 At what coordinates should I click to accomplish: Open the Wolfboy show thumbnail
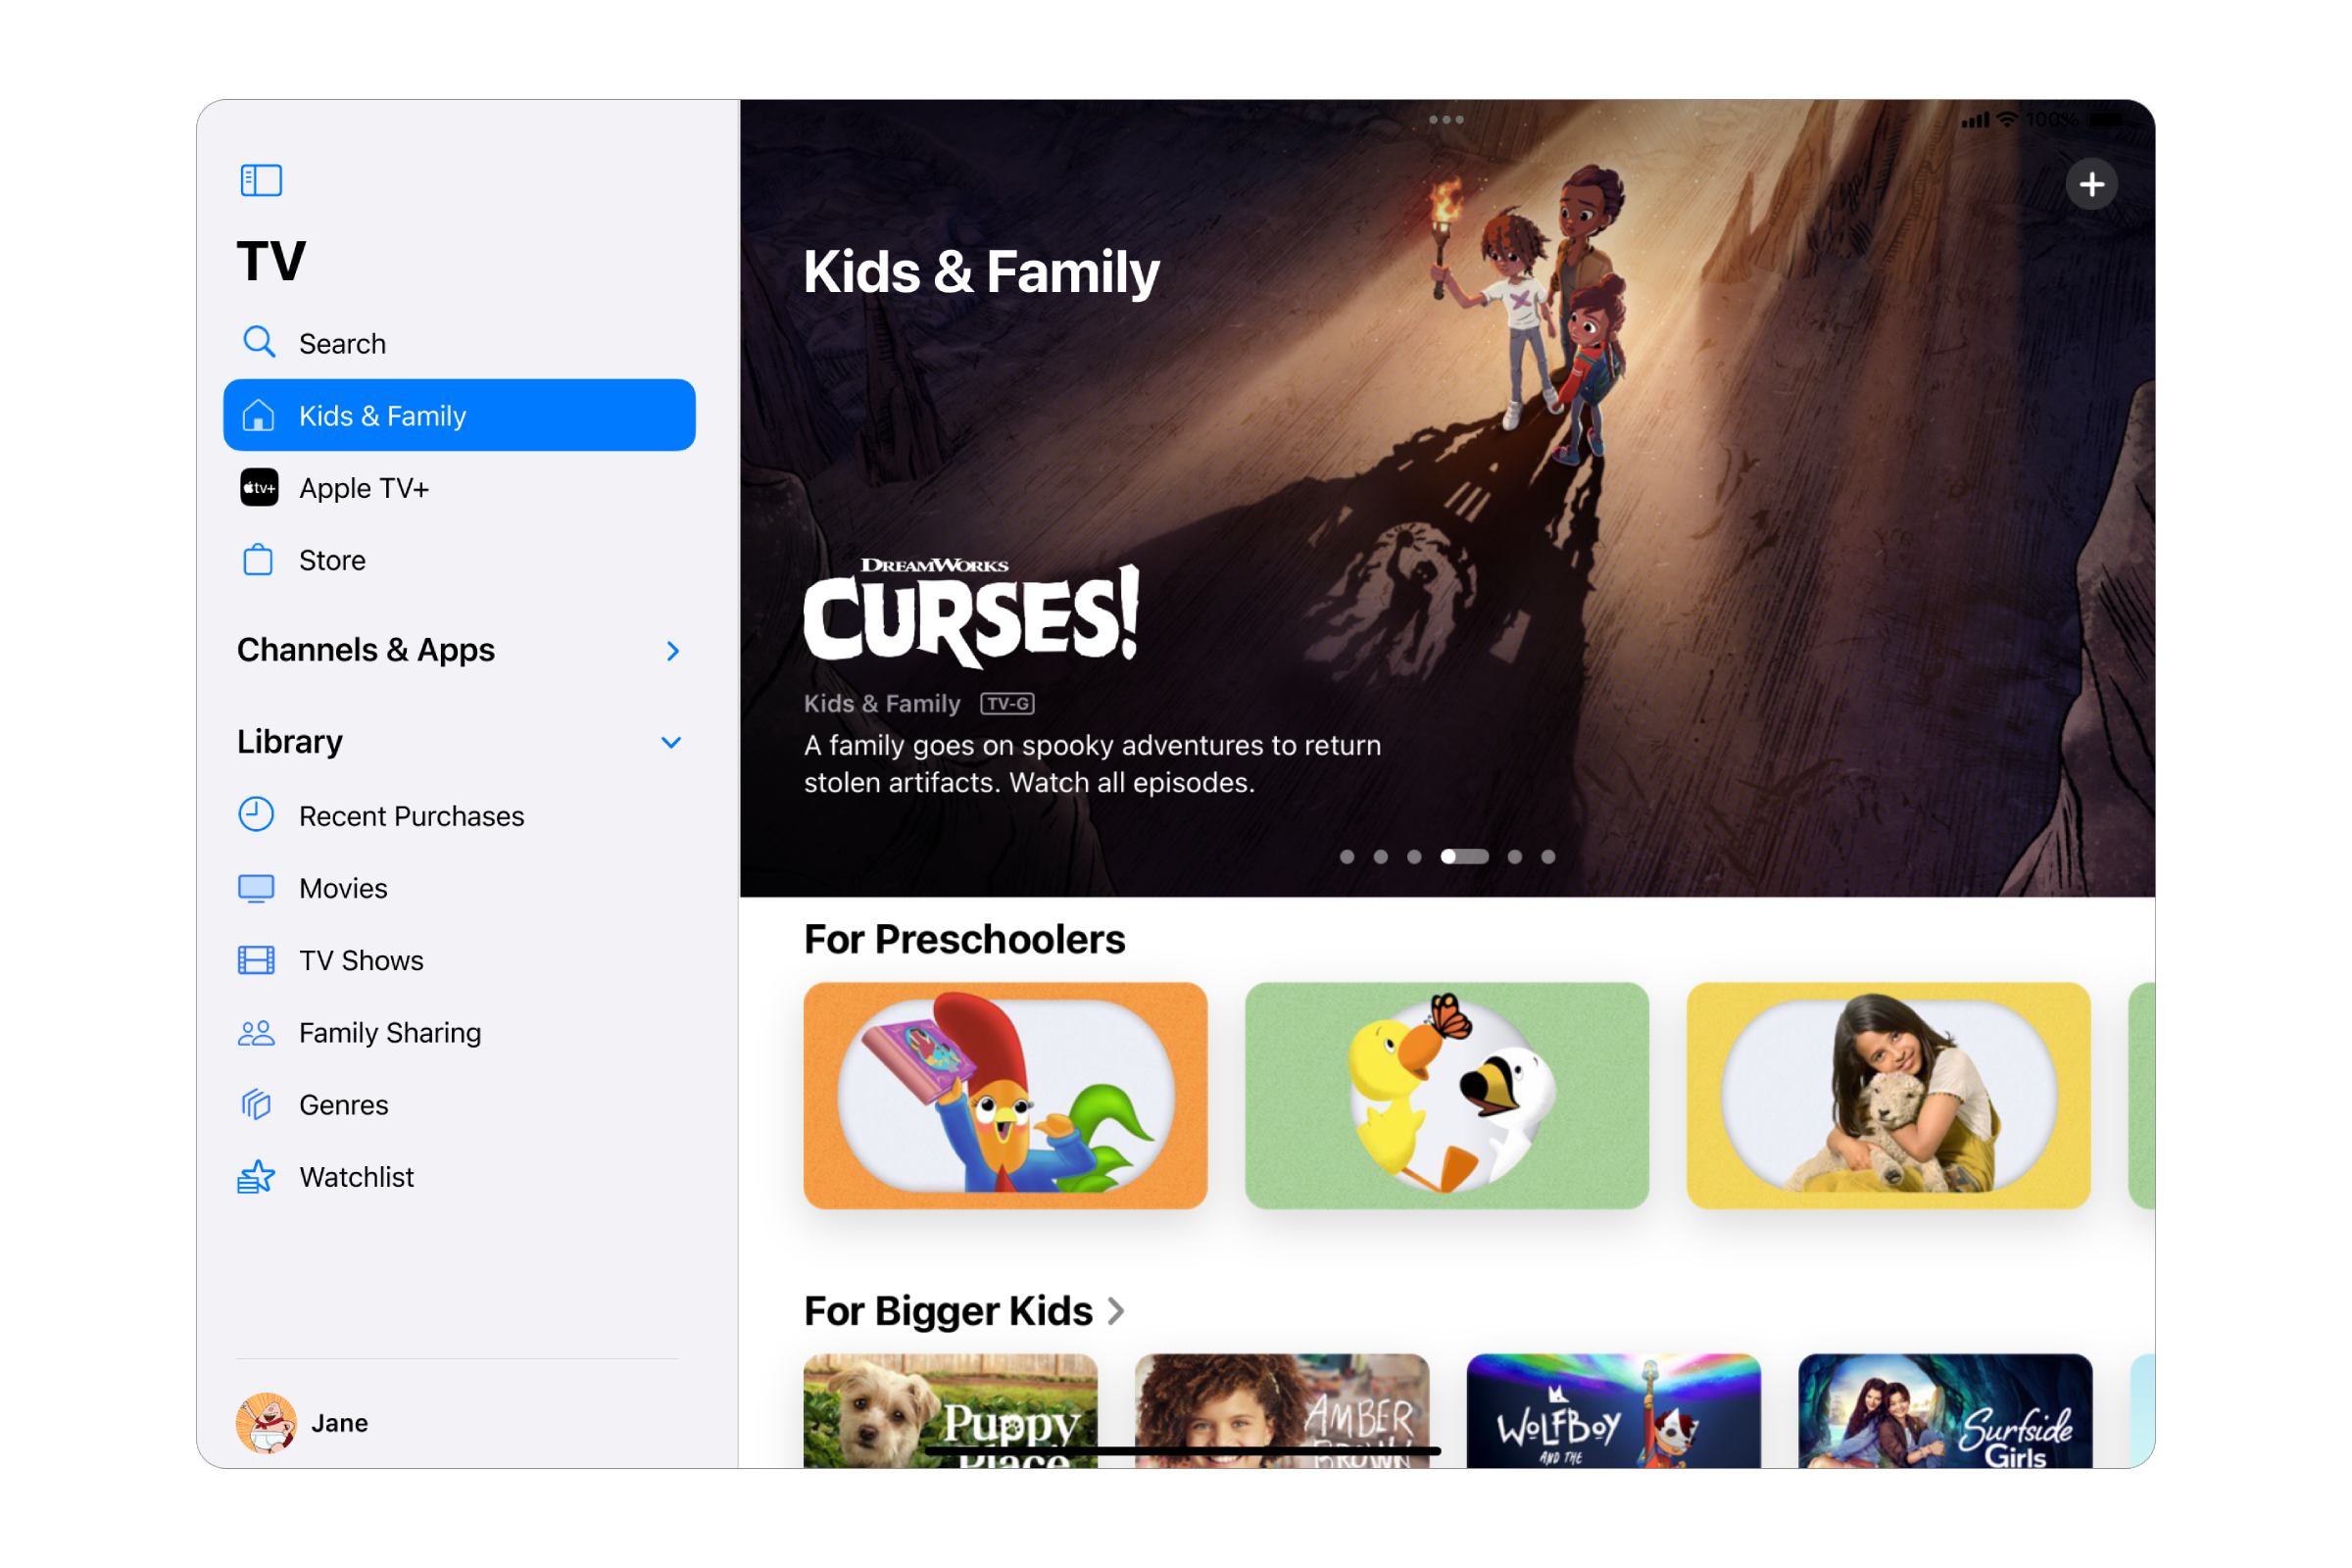pyautogui.click(x=1613, y=1411)
